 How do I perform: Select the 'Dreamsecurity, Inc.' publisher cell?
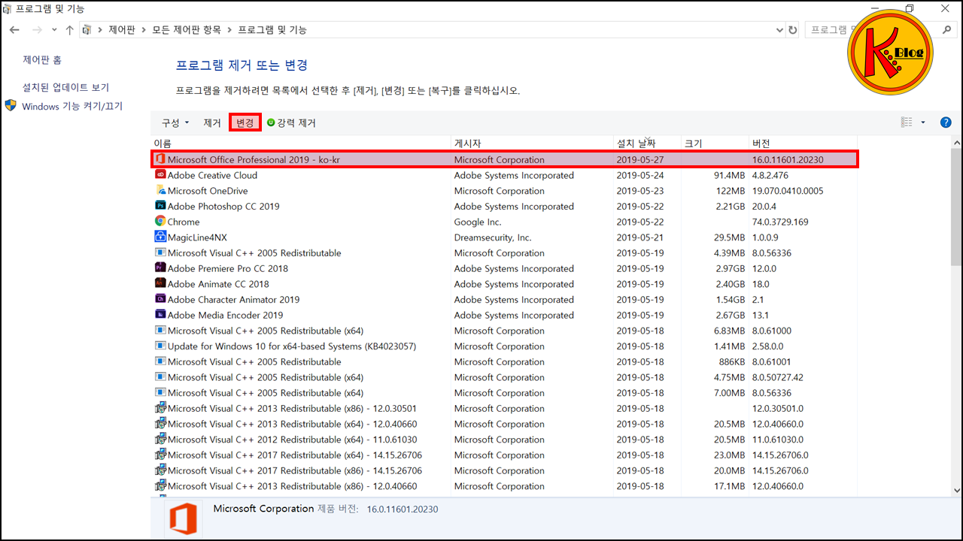coord(492,237)
